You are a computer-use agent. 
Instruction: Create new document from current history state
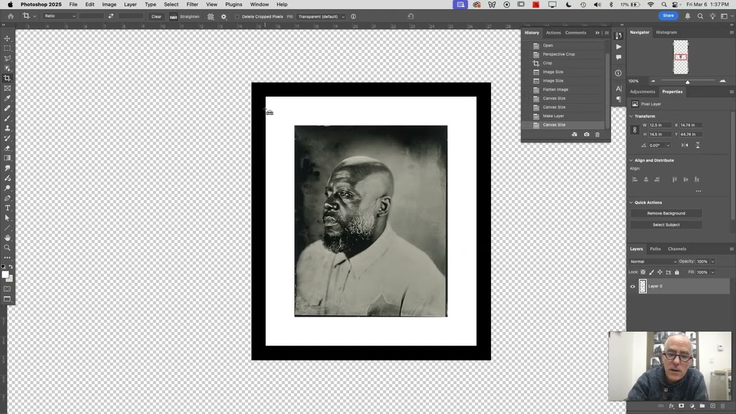pyautogui.click(x=574, y=135)
